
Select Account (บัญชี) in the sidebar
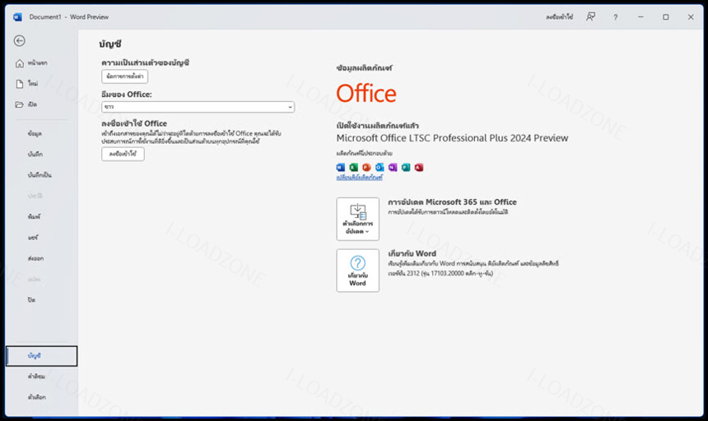[x=41, y=356]
